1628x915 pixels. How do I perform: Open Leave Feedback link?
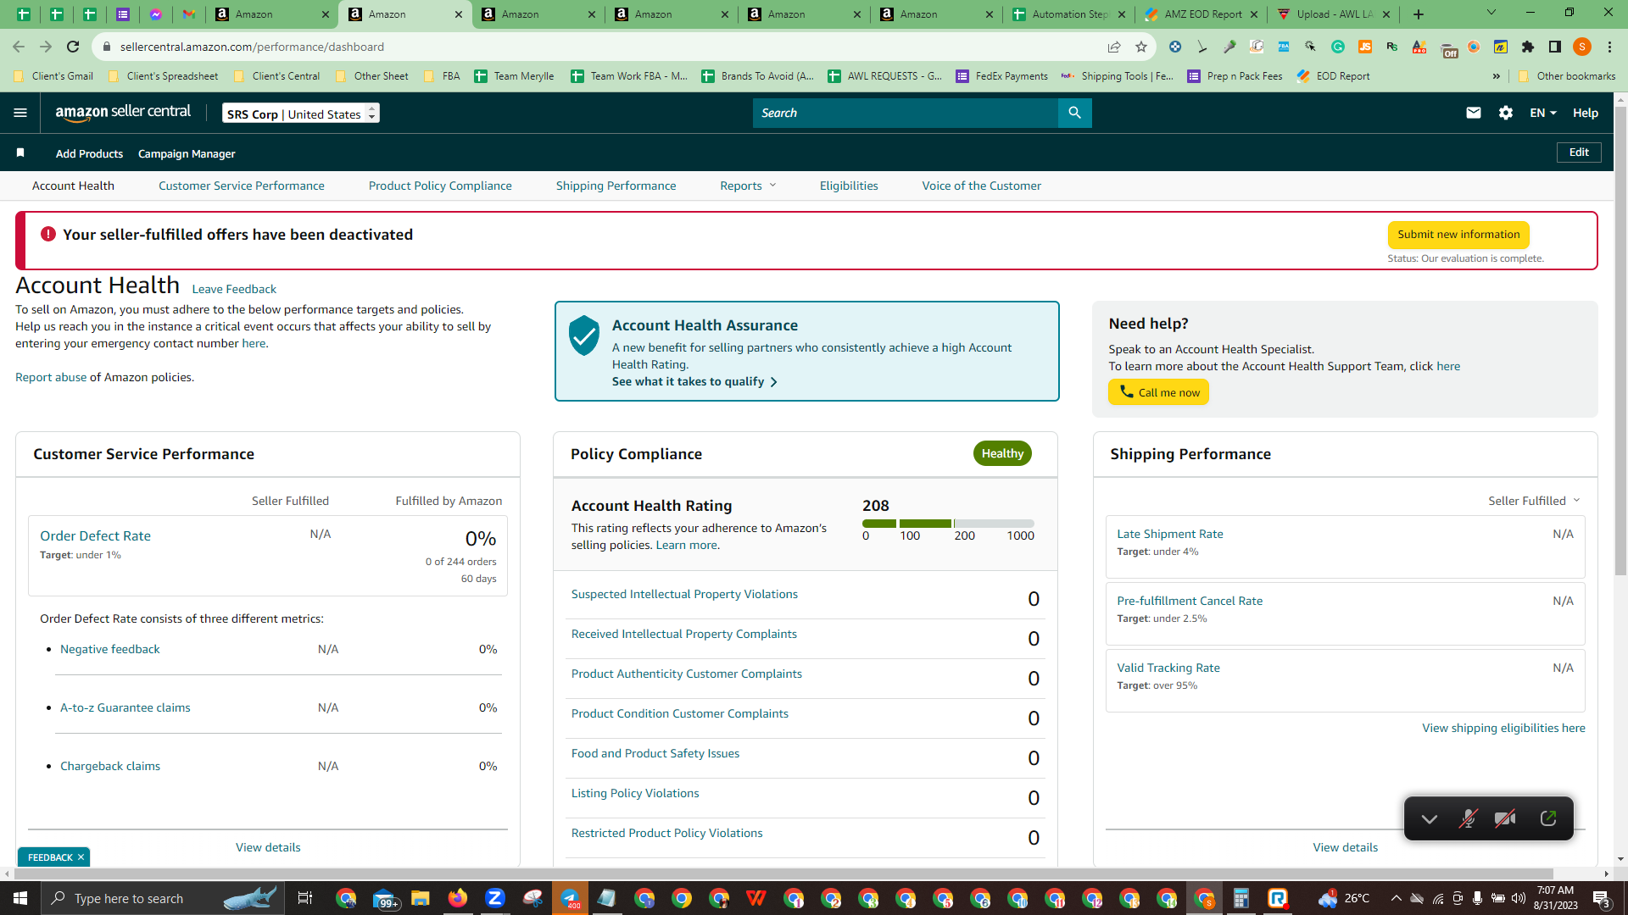point(234,289)
